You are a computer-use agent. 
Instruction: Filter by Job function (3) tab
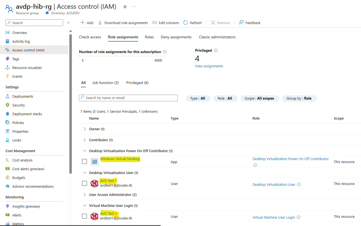pos(105,83)
